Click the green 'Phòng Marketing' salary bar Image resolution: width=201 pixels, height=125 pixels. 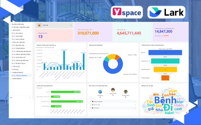click(x=56, y=106)
